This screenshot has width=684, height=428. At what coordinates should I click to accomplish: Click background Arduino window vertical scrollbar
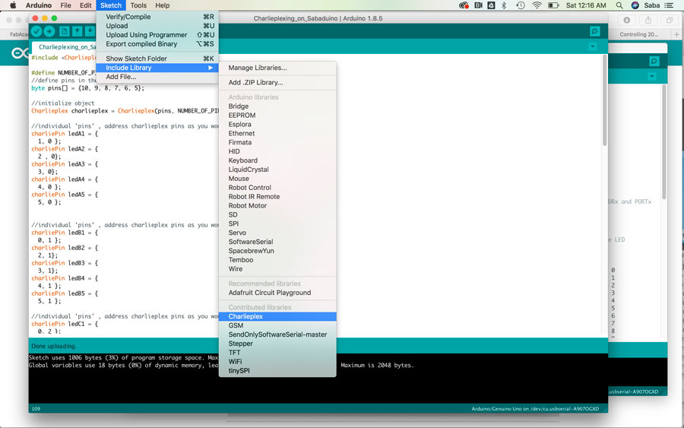coord(664,142)
